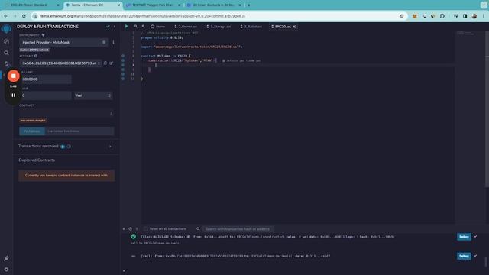This screenshot has height=275, width=489.
Task: Click the At Address button
Action: (32, 131)
